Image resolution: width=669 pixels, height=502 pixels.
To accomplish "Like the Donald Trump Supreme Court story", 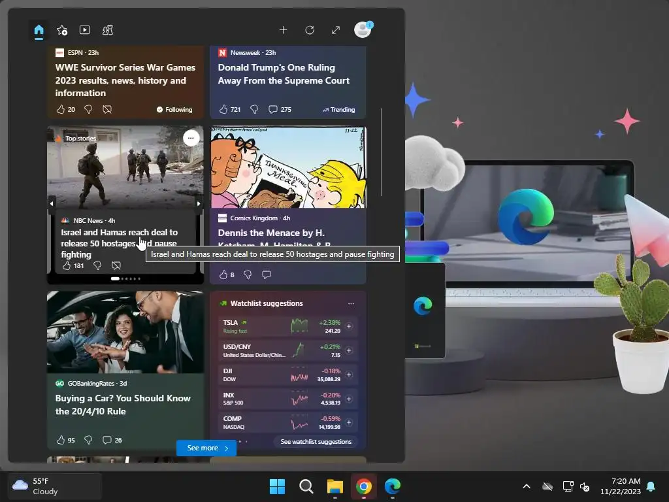I will tap(223, 110).
